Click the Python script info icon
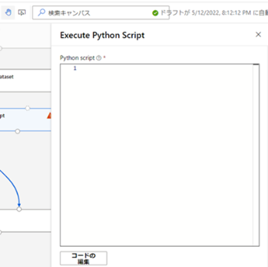268x267 pixels. (98, 58)
